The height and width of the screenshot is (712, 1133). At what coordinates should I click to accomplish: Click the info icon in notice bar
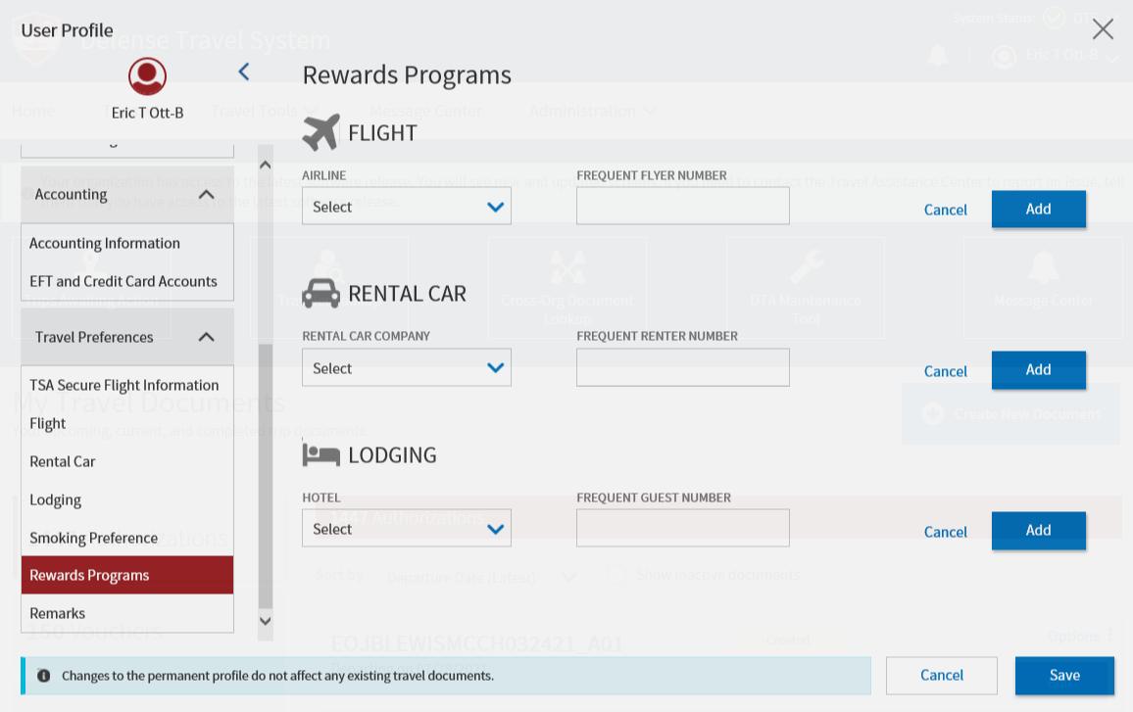pos(44,676)
